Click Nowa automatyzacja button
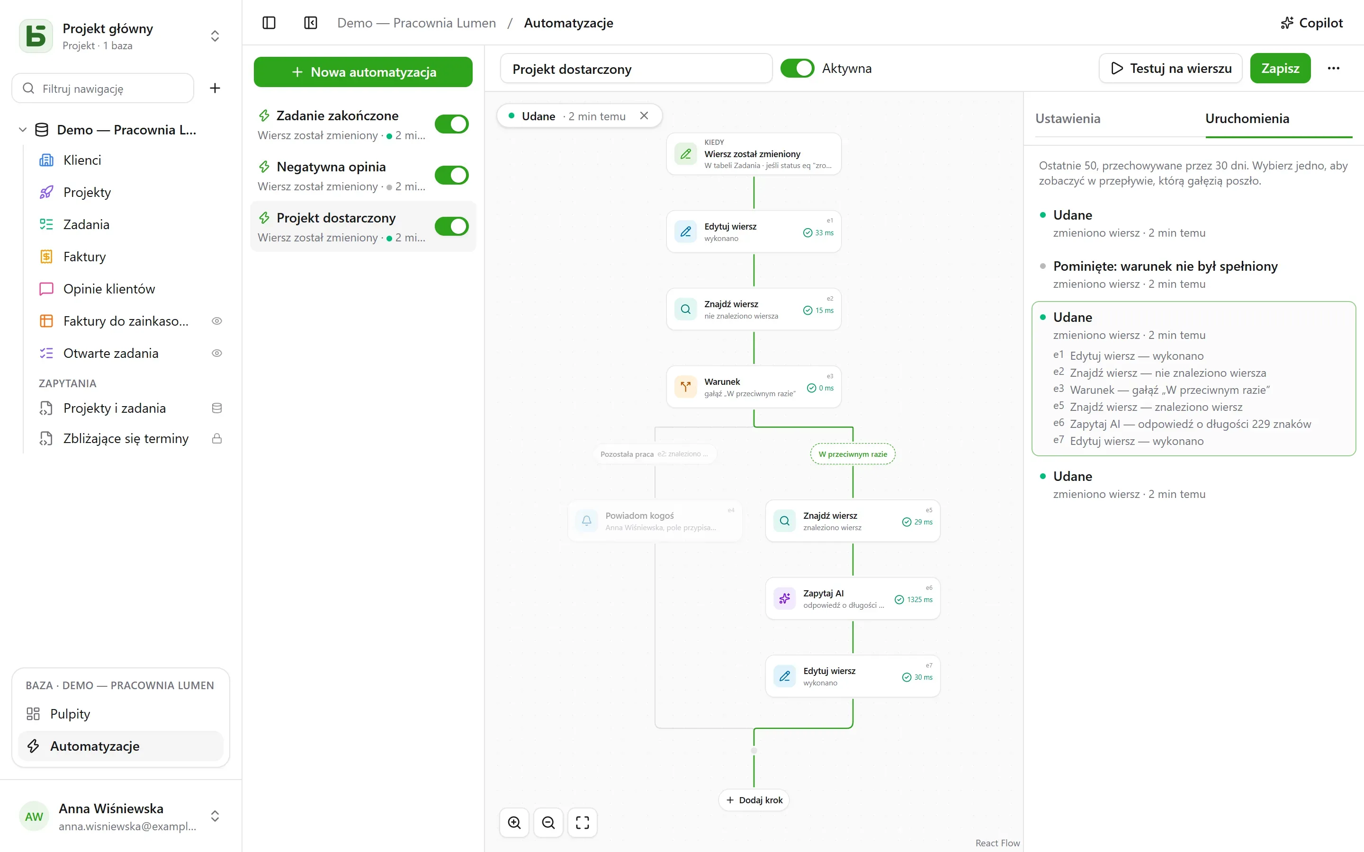Viewport: 1364px width, 852px height. pyautogui.click(x=363, y=72)
